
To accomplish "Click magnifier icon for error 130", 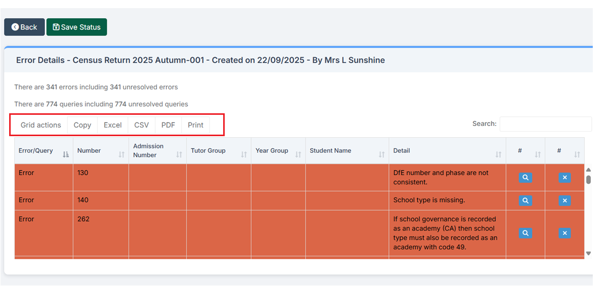I will pyautogui.click(x=526, y=177).
